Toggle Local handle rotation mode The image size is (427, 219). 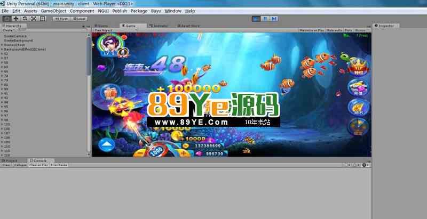pyautogui.click(x=78, y=19)
